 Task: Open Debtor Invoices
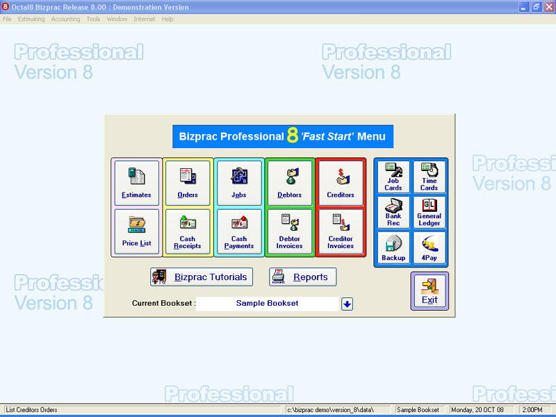290,231
